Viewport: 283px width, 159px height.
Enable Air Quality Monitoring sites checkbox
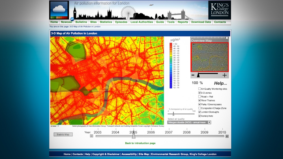200,89
